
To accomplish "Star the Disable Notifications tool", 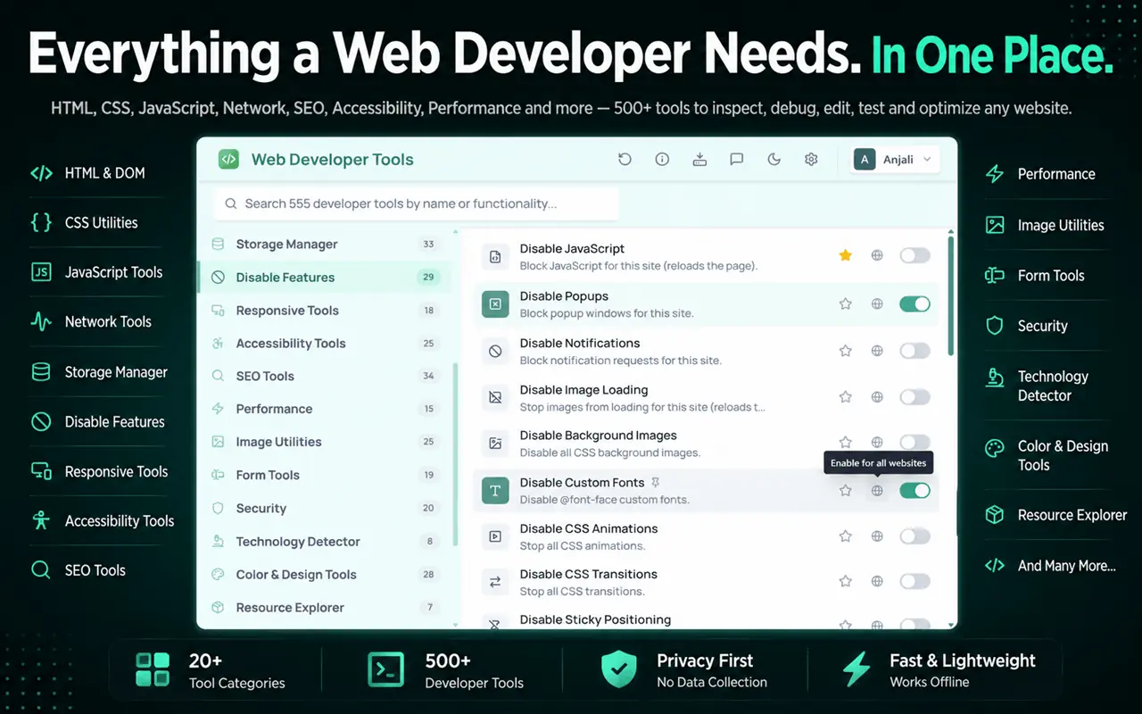I will 846,351.
